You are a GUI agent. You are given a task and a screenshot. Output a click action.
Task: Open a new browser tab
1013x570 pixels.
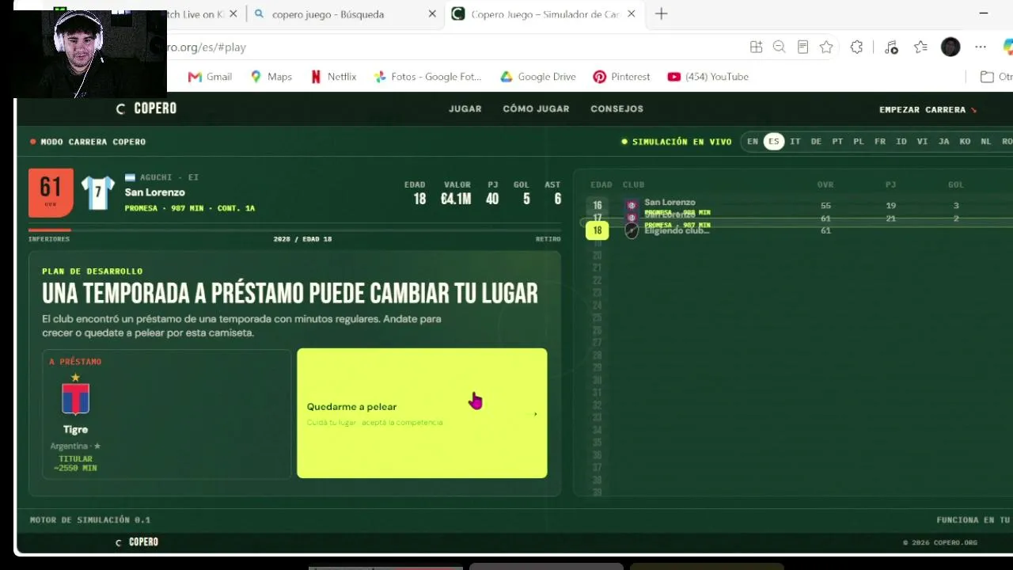662,13
